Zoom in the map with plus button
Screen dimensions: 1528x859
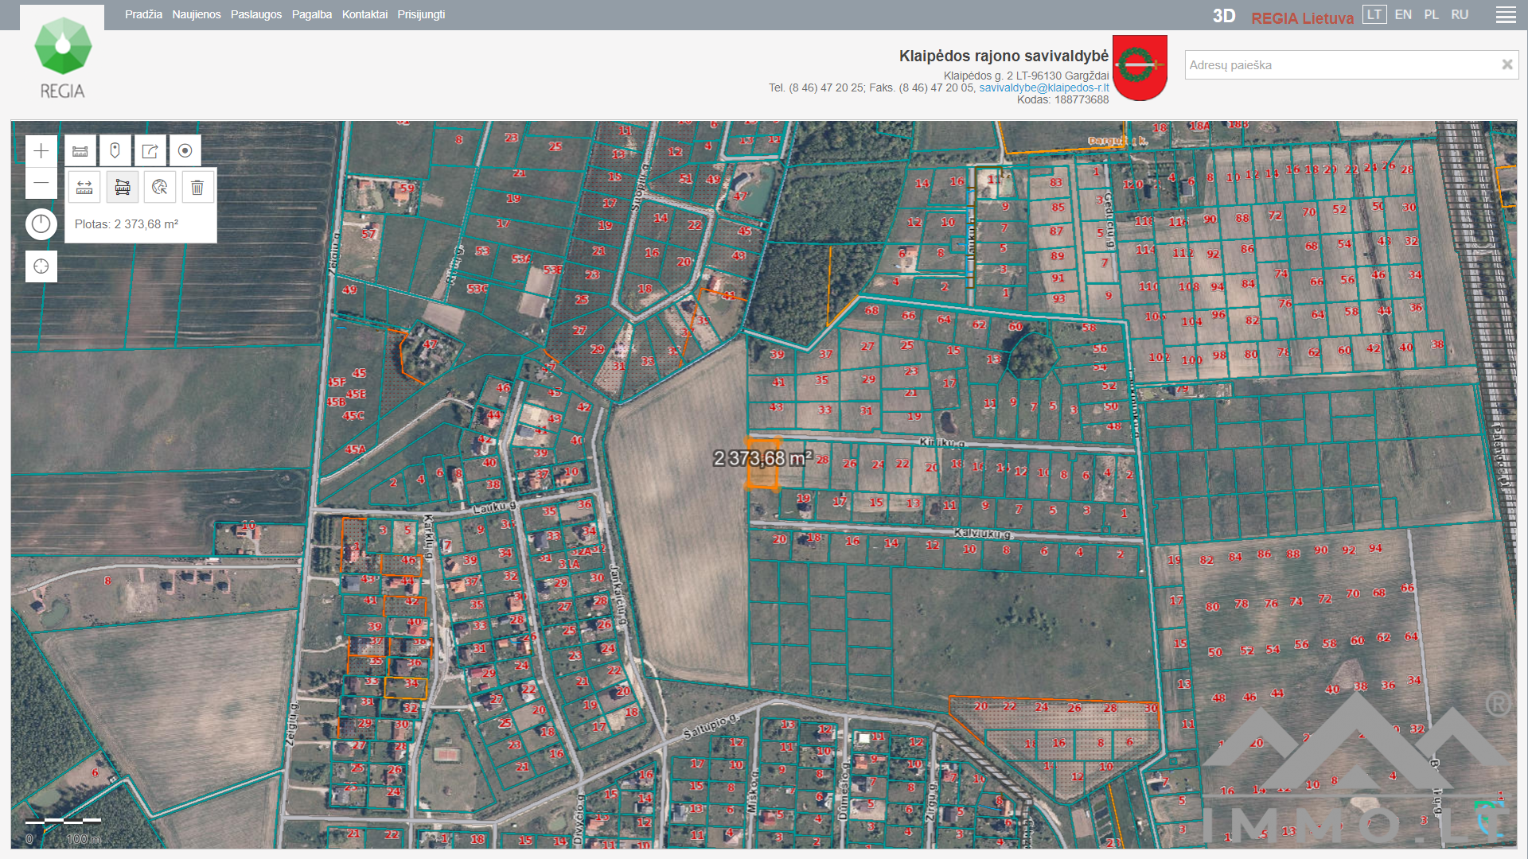point(41,151)
